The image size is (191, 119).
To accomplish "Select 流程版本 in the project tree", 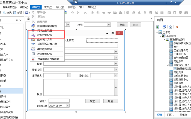I will click(x=178, y=61).
